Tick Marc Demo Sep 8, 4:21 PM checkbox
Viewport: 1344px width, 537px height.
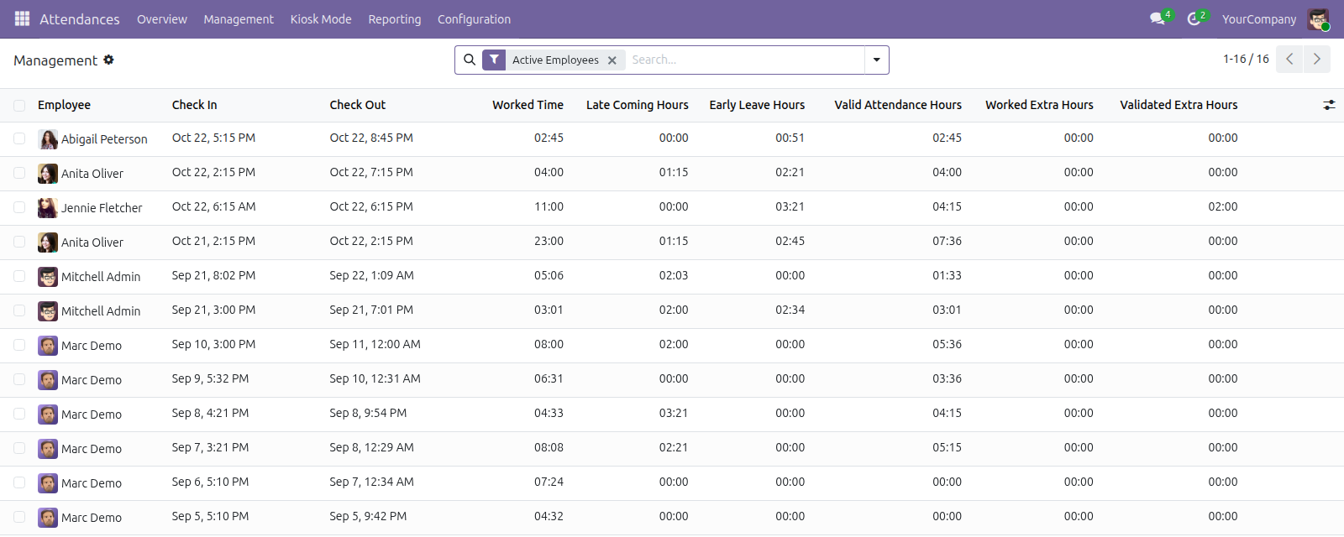(19, 414)
